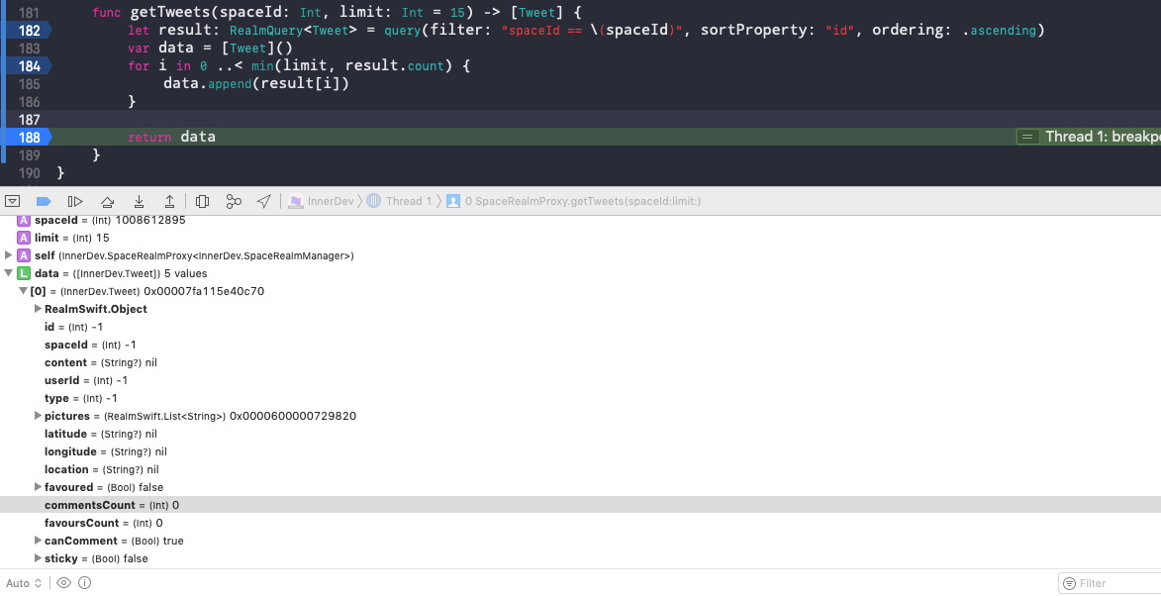Click the filter icon in the Filter field
The image size is (1161, 596).
click(1069, 583)
